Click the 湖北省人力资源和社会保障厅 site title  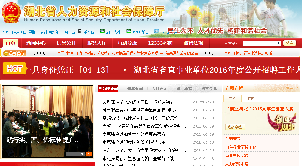(x=94, y=11)
